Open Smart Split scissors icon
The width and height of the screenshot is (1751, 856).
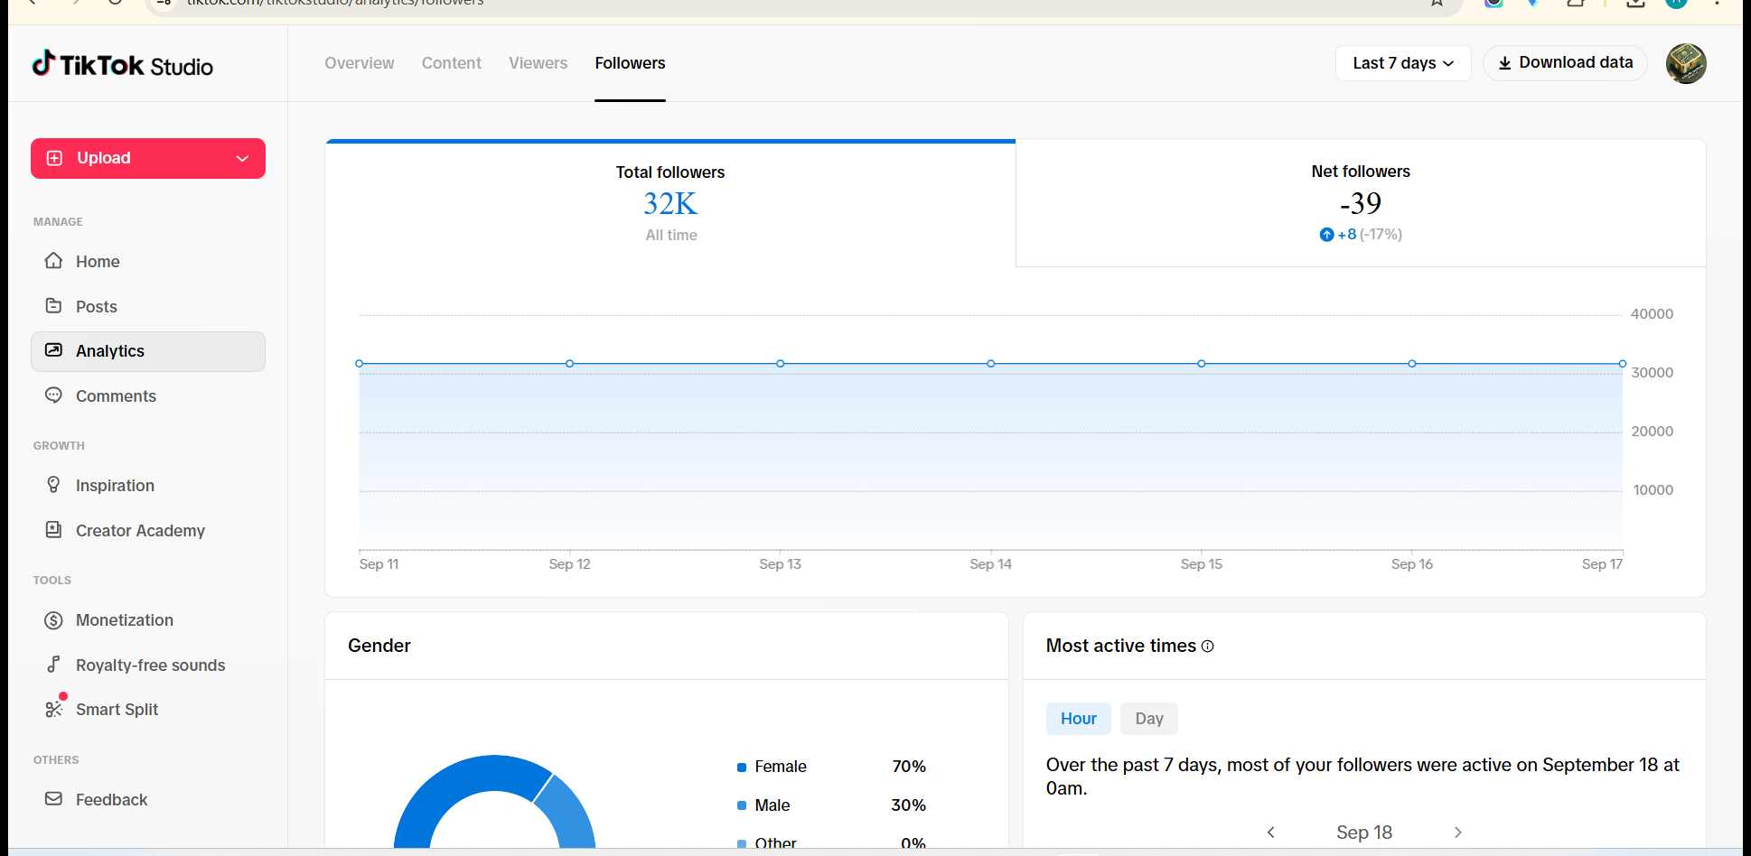pos(54,709)
